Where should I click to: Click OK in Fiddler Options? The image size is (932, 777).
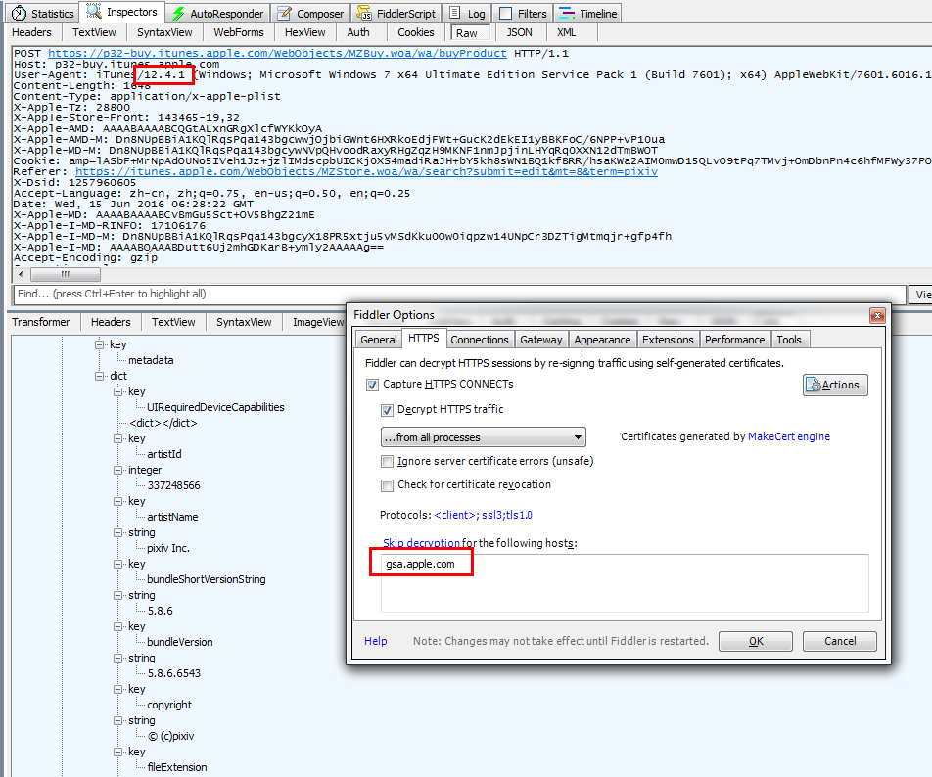pos(756,642)
